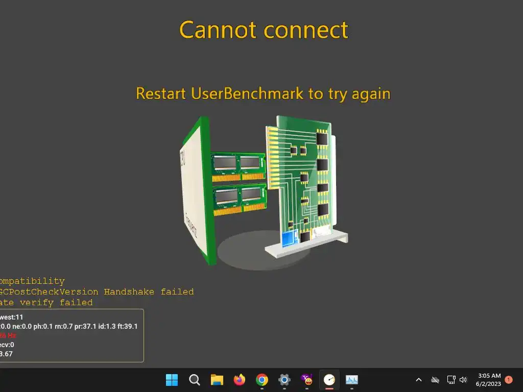Open the performance monitor graph icon

[351, 380]
